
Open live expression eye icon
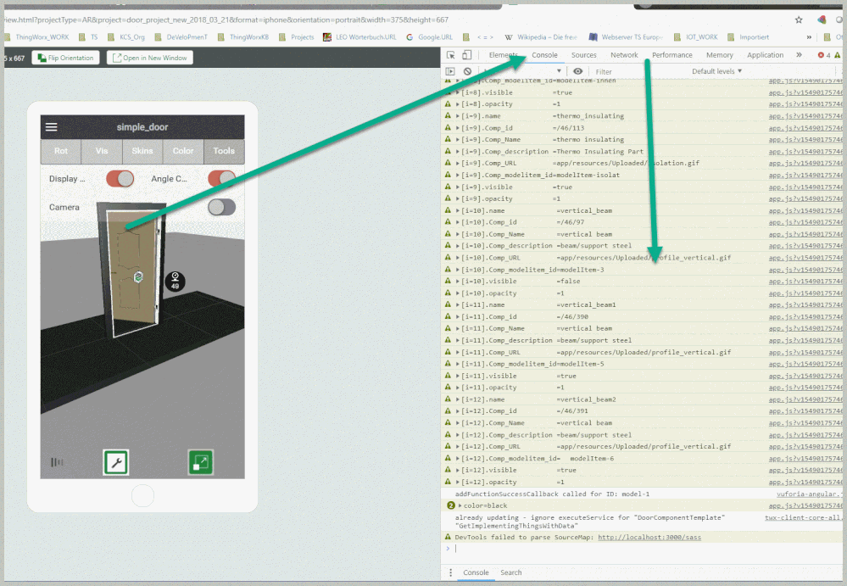click(x=577, y=72)
